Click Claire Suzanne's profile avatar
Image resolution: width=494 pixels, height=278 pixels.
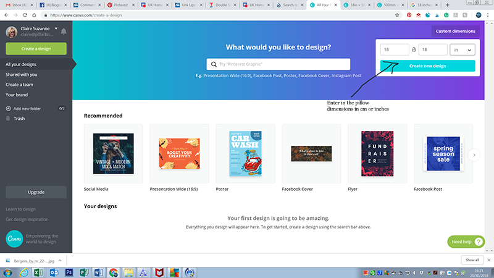(x=11, y=32)
